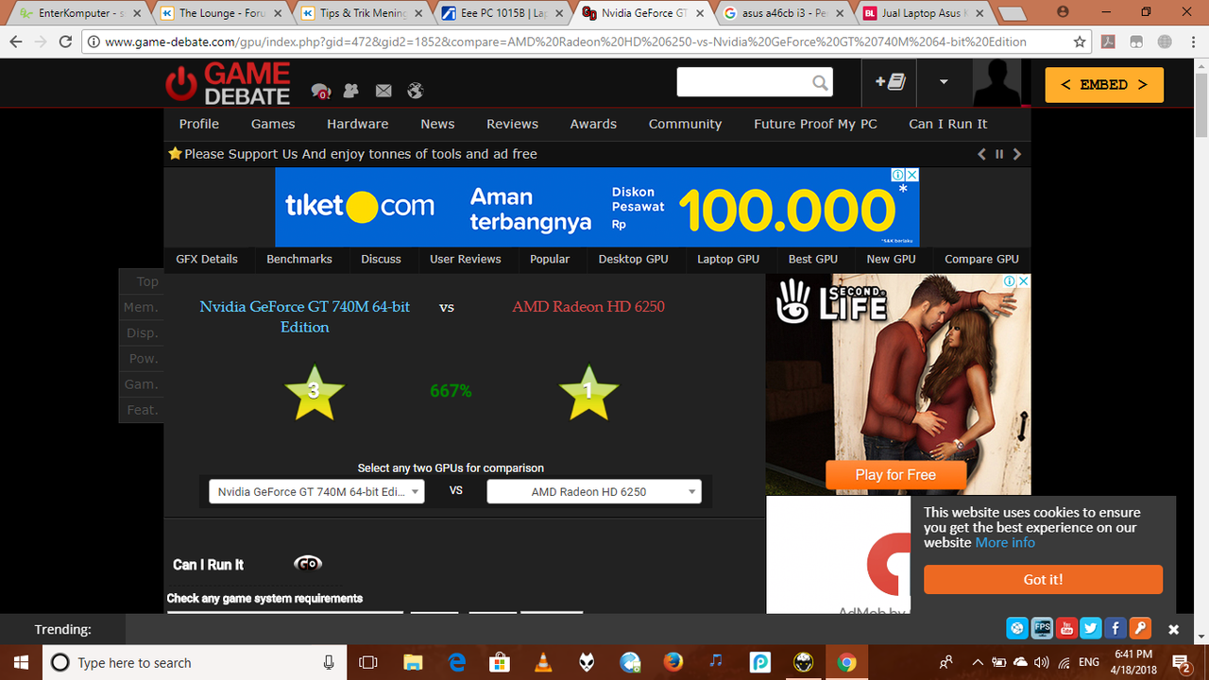Show hidden system tray icons
This screenshot has width=1209, height=680.
tap(979, 662)
